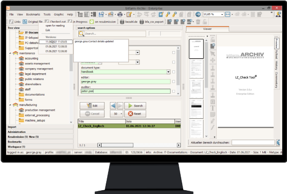Open the Bookmarks menu
This screenshot has height=194, width=287.
32,15
